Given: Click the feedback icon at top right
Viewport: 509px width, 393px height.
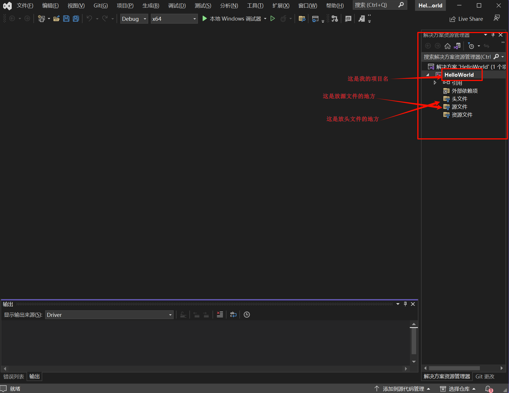Looking at the screenshot, I should pyautogui.click(x=497, y=18).
